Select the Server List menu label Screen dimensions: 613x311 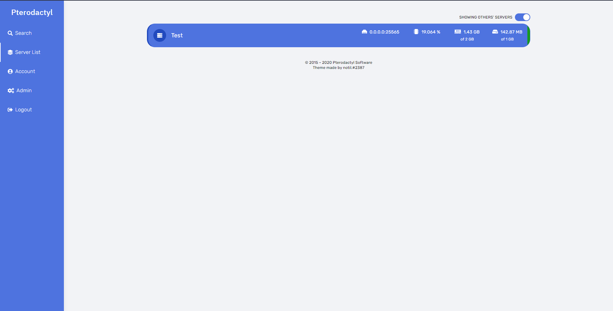coord(28,52)
